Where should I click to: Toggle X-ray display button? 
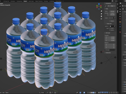[88, 93]
